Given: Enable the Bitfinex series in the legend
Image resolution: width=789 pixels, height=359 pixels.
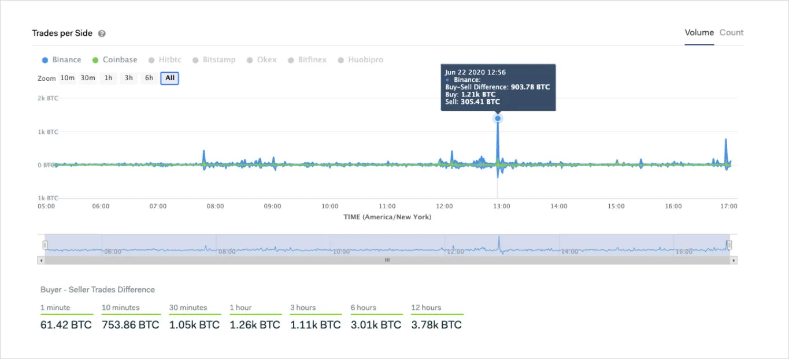Looking at the screenshot, I should 307,60.
